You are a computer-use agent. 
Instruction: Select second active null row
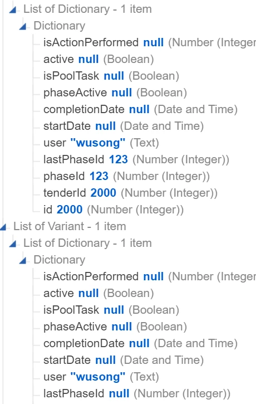pyautogui.click(x=99, y=293)
